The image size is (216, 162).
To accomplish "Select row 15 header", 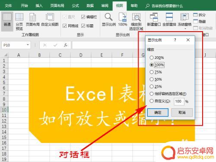I will tap(4, 137).
